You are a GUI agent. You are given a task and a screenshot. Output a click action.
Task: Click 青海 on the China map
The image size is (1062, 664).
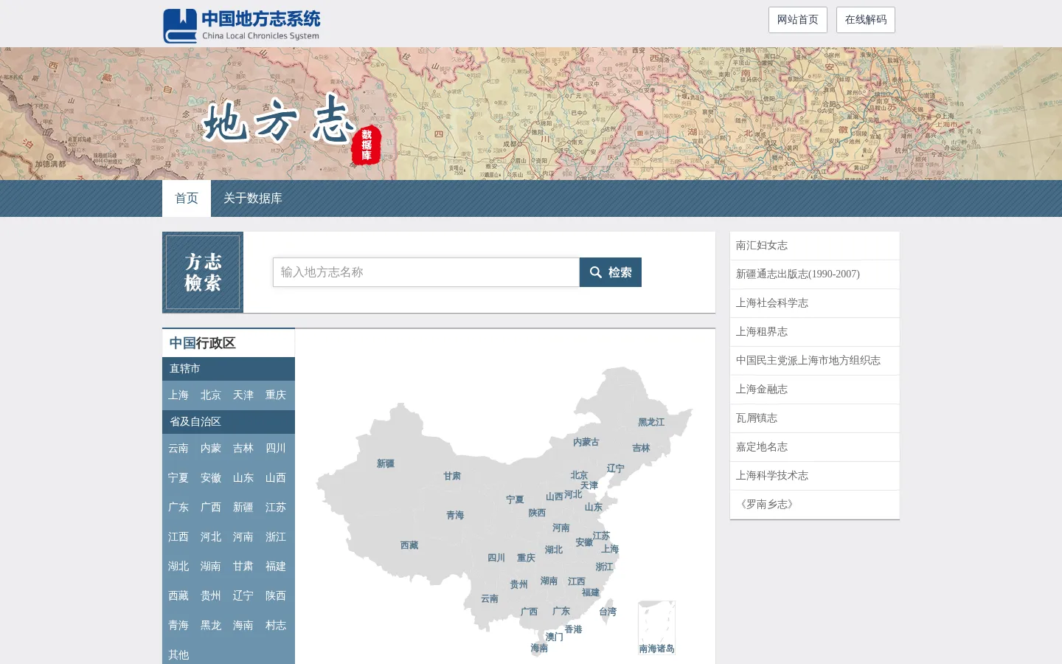pyautogui.click(x=455, y=515)
